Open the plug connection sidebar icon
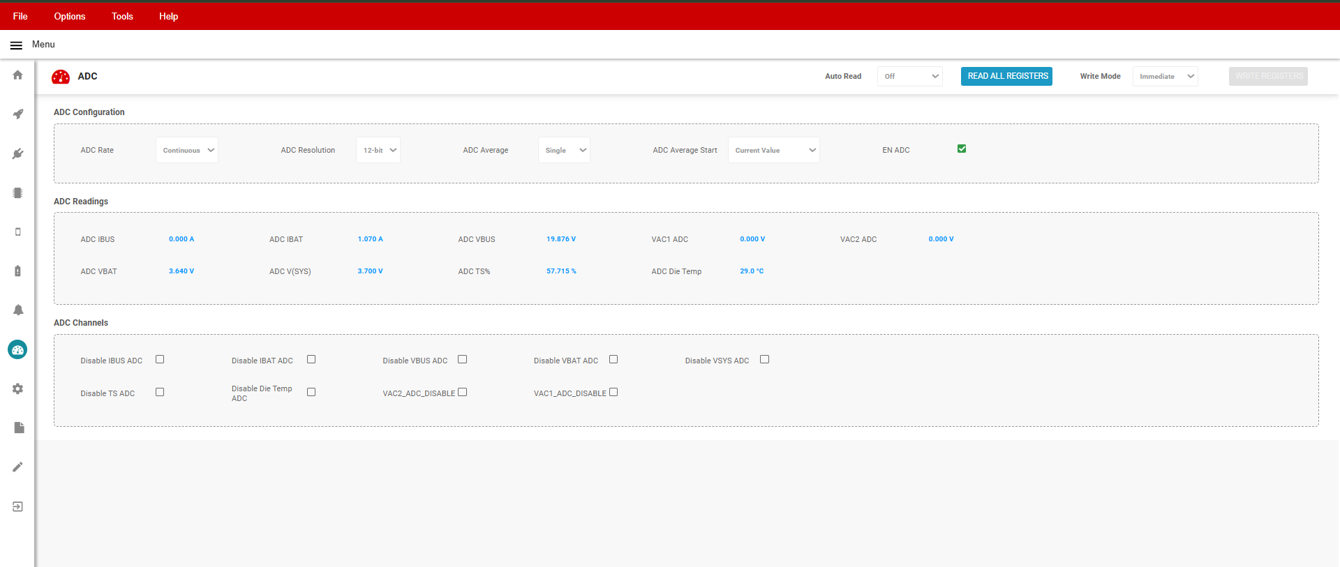 (18, 153)
